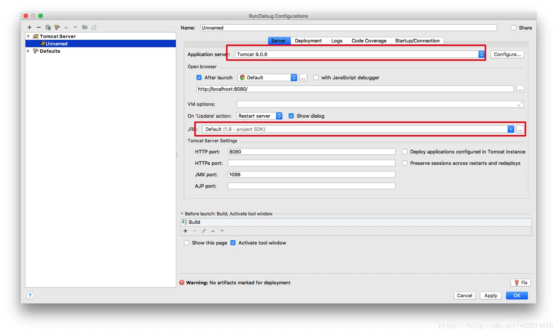Click the Defaults wrench icon in tree
Image resolution: width=557 pixels, height=333 pixels.
tap(36, 51)
